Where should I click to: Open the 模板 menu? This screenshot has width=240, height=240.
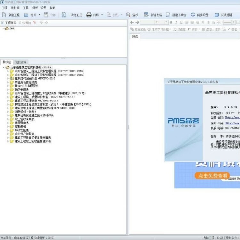tap(35, 8)
